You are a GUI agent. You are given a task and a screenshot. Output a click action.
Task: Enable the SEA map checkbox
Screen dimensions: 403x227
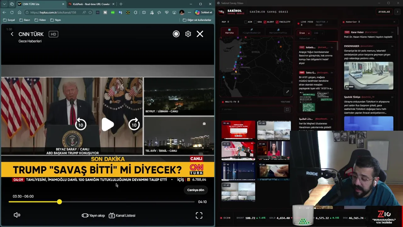tap(256, 22)
